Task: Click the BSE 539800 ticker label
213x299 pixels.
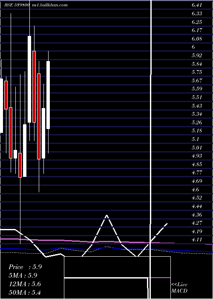Action: coord(17,5)
